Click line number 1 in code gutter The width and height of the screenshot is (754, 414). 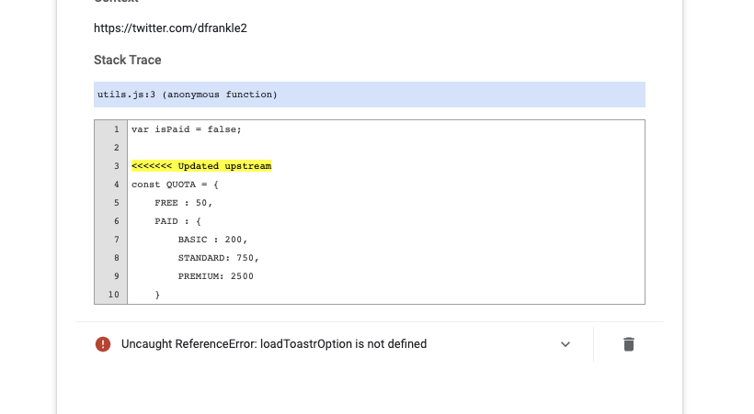coord(116,129)
